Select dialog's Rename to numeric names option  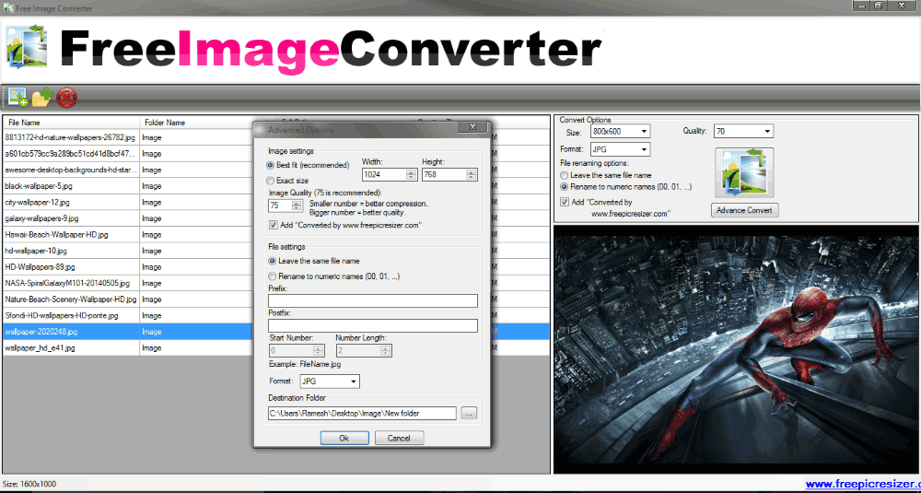pyautogui.click(x=272, y=276)
